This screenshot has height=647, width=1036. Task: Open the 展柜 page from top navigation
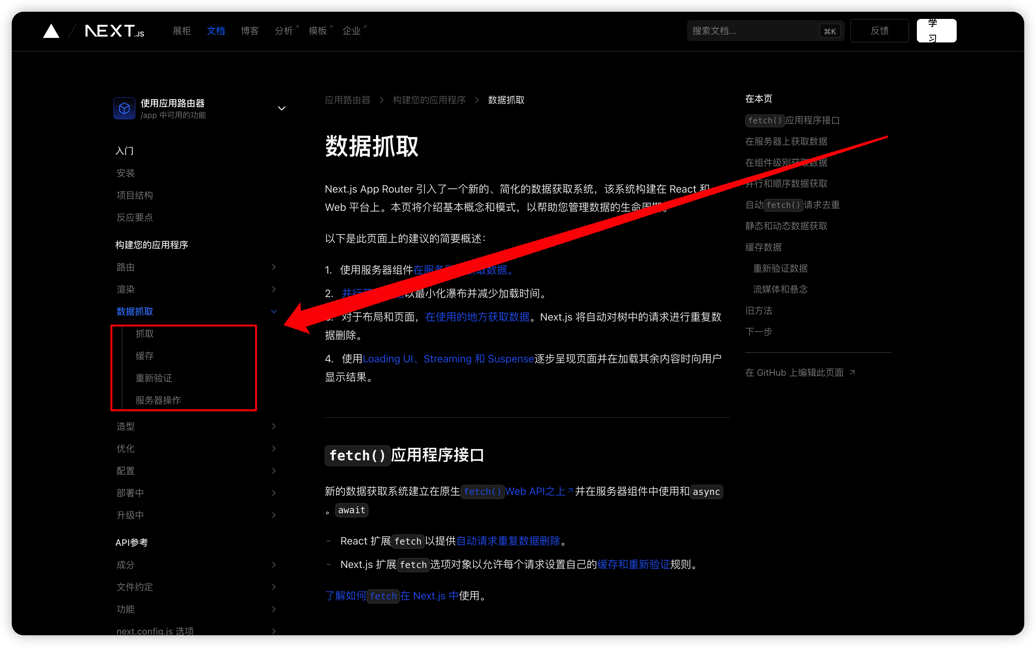[x=181, y=30]
